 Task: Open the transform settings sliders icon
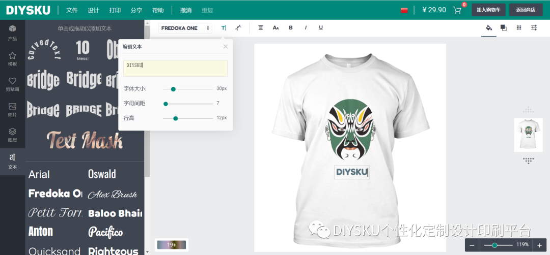534,28
